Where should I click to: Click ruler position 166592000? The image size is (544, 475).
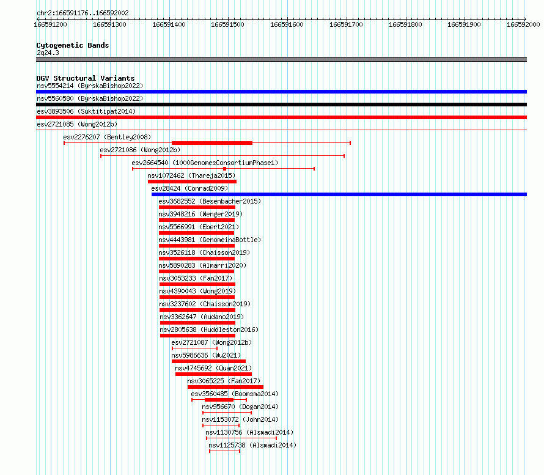pos(524,24)
